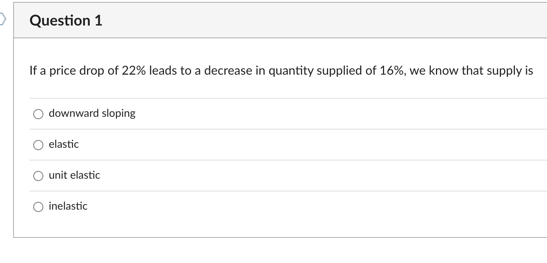This screenshot has width=547, height=263.
Task: Click the "unit elastic" answer label
Action: pyautogui.click(x=74, y=175)
